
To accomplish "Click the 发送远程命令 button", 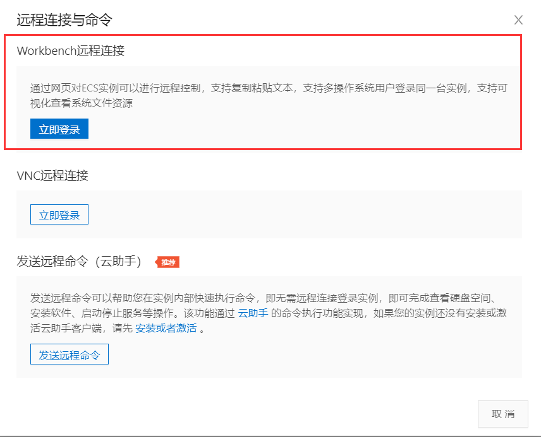I will coord(70,354).
